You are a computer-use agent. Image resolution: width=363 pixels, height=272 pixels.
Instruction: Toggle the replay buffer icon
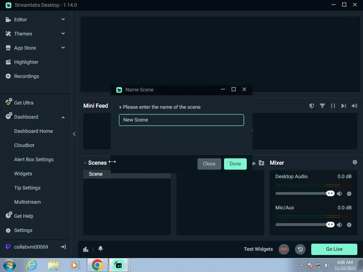click(x=300, y=249)
